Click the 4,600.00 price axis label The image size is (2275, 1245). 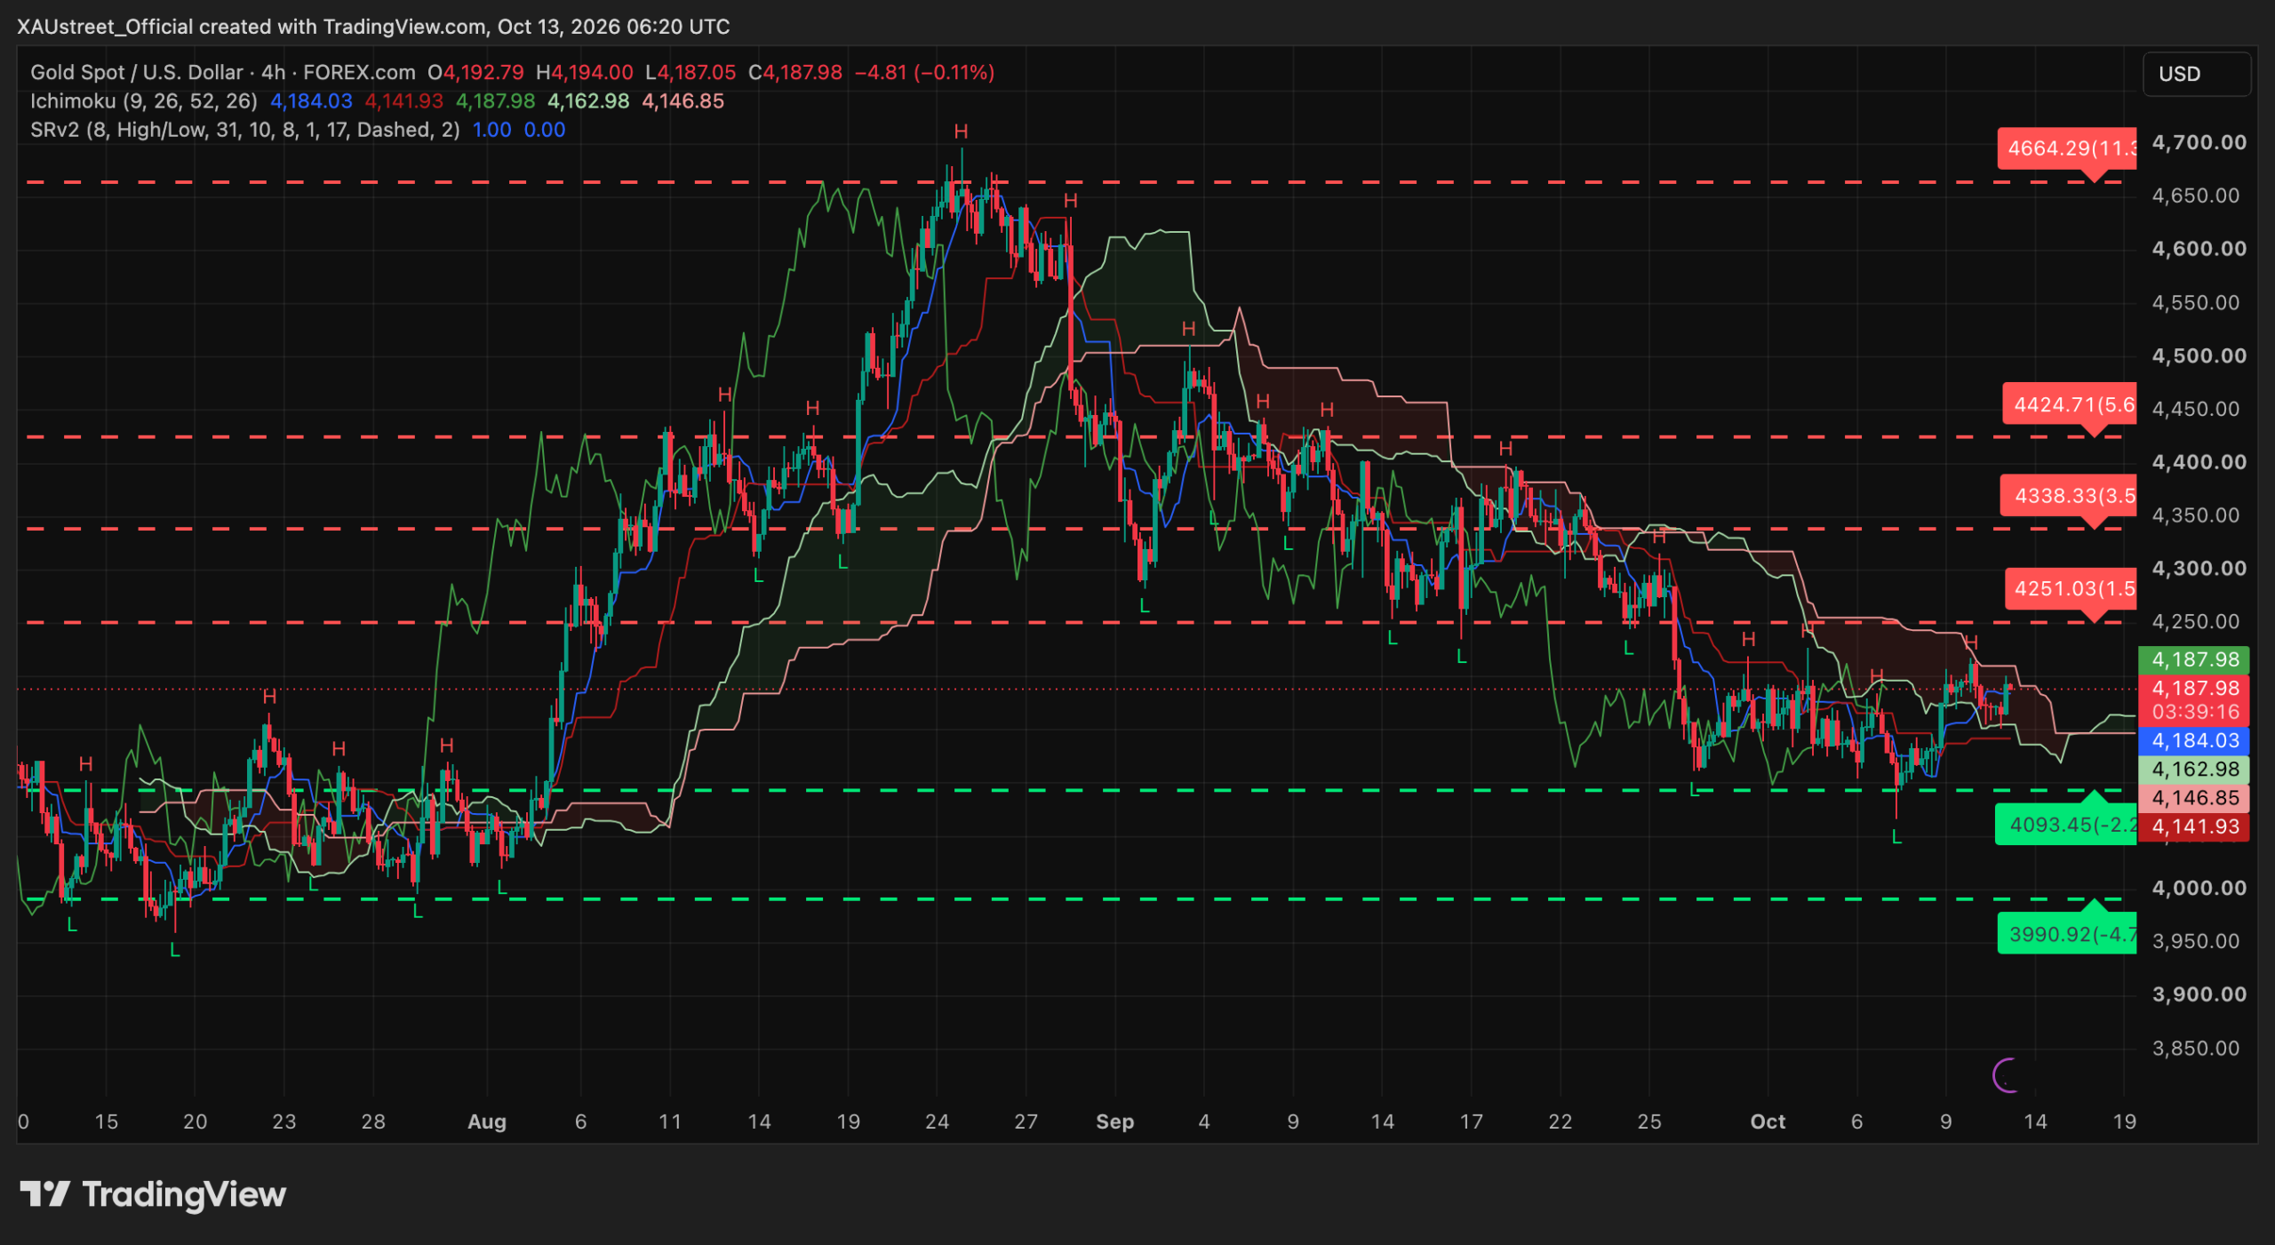[2199, 249]
